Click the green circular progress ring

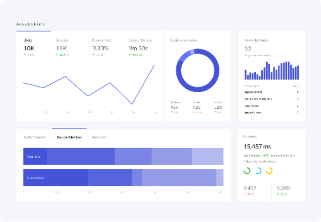pos(247,171)
